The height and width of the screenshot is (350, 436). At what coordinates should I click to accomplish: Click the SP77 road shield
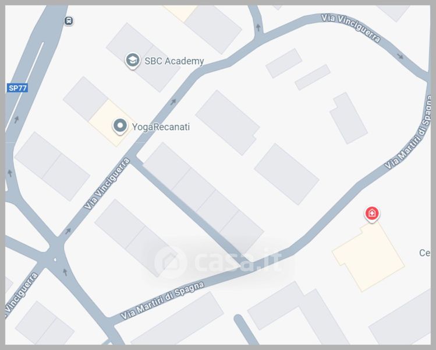coord(17,88)
